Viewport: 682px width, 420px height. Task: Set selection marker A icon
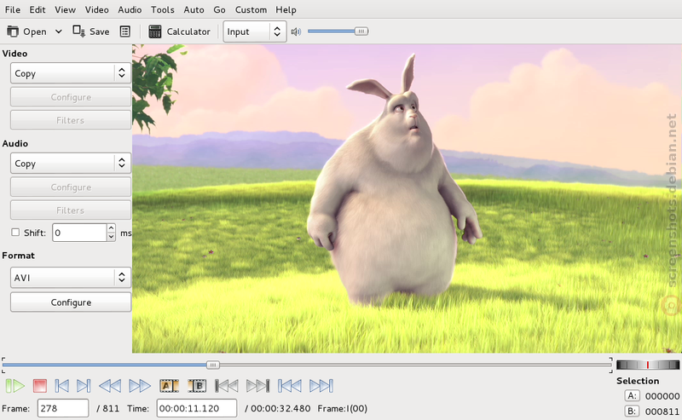click(169, 386)
